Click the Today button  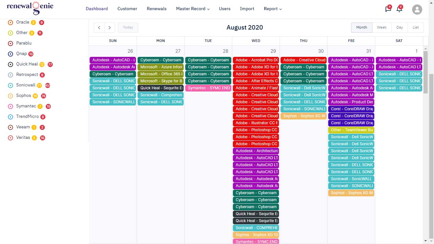pos(128,28)
